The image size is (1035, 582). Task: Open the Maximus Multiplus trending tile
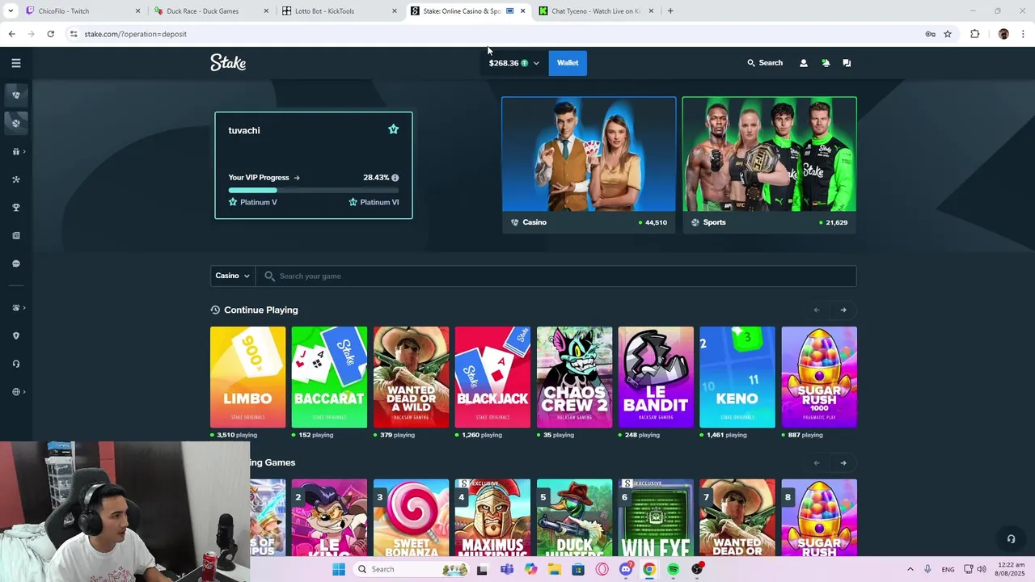tap(492, 517)
